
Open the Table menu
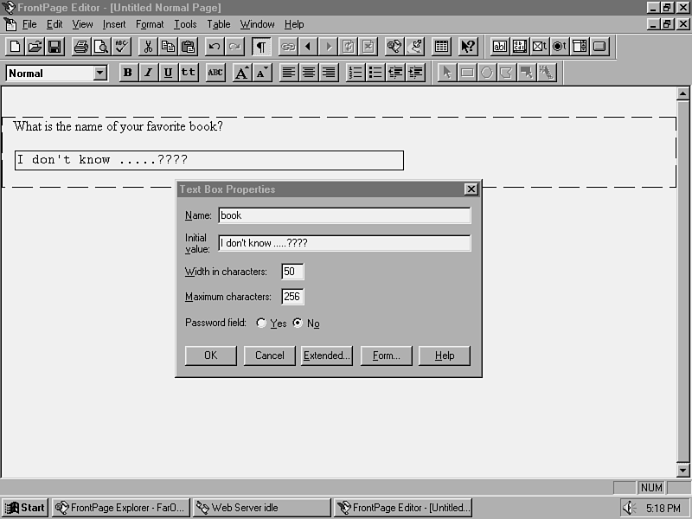219,24
